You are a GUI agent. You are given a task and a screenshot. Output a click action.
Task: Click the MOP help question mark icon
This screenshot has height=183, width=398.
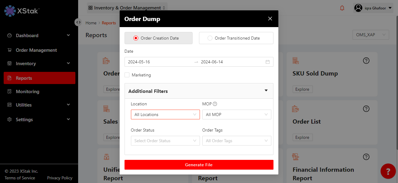pyautogui.click(x=215, y=104)
